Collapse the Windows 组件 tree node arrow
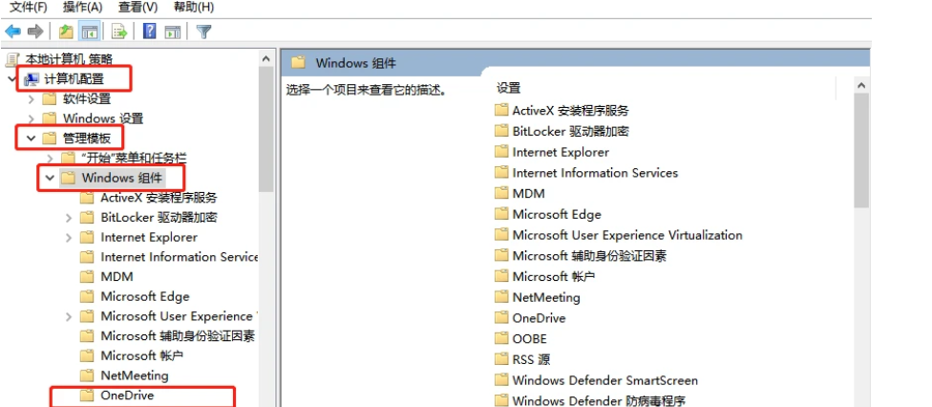The height and width of the screenshot is (407, 932). (x=50, y=178)
